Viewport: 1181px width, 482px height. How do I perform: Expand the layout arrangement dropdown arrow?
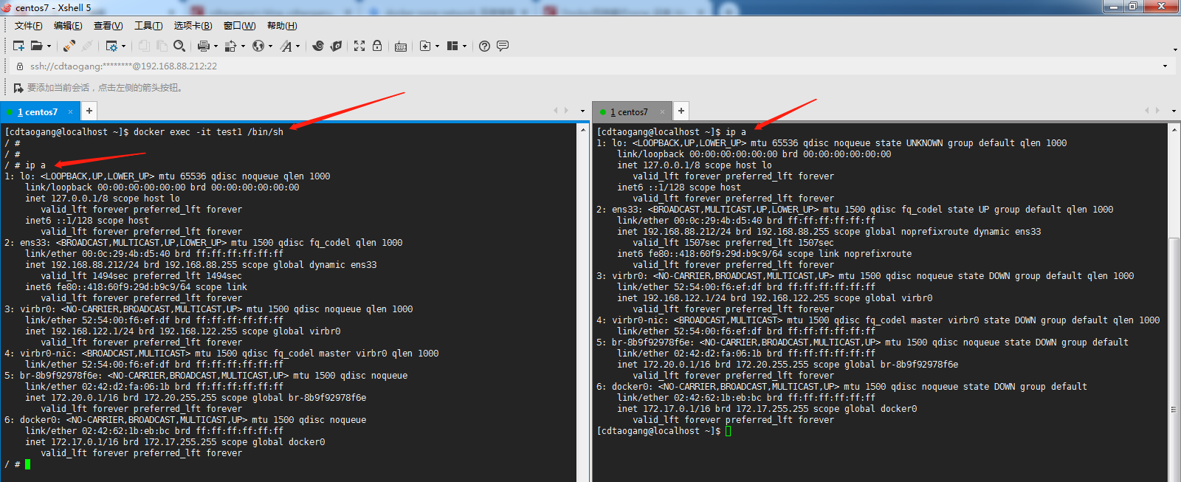[x=464, y=46]
